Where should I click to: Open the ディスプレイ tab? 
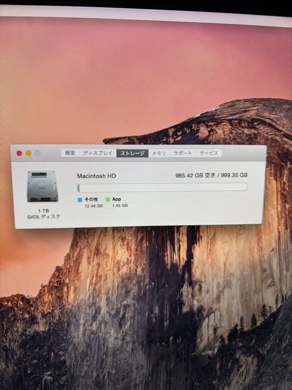(98, 153)
